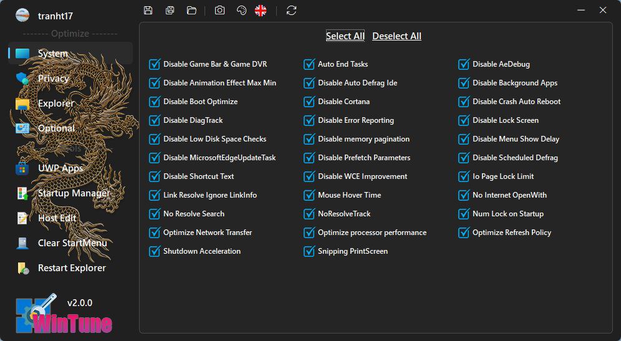Click the tranht17 user avatar
Screen dimensions: 621x341
(x=22, y=16)
